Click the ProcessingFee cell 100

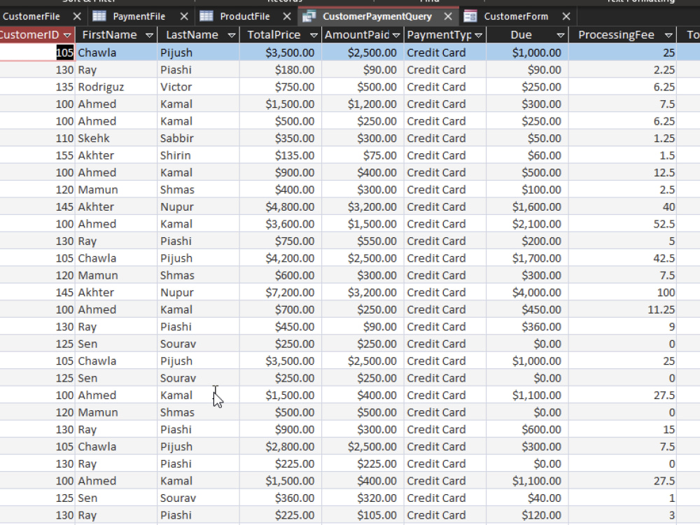tap(622, 293)
